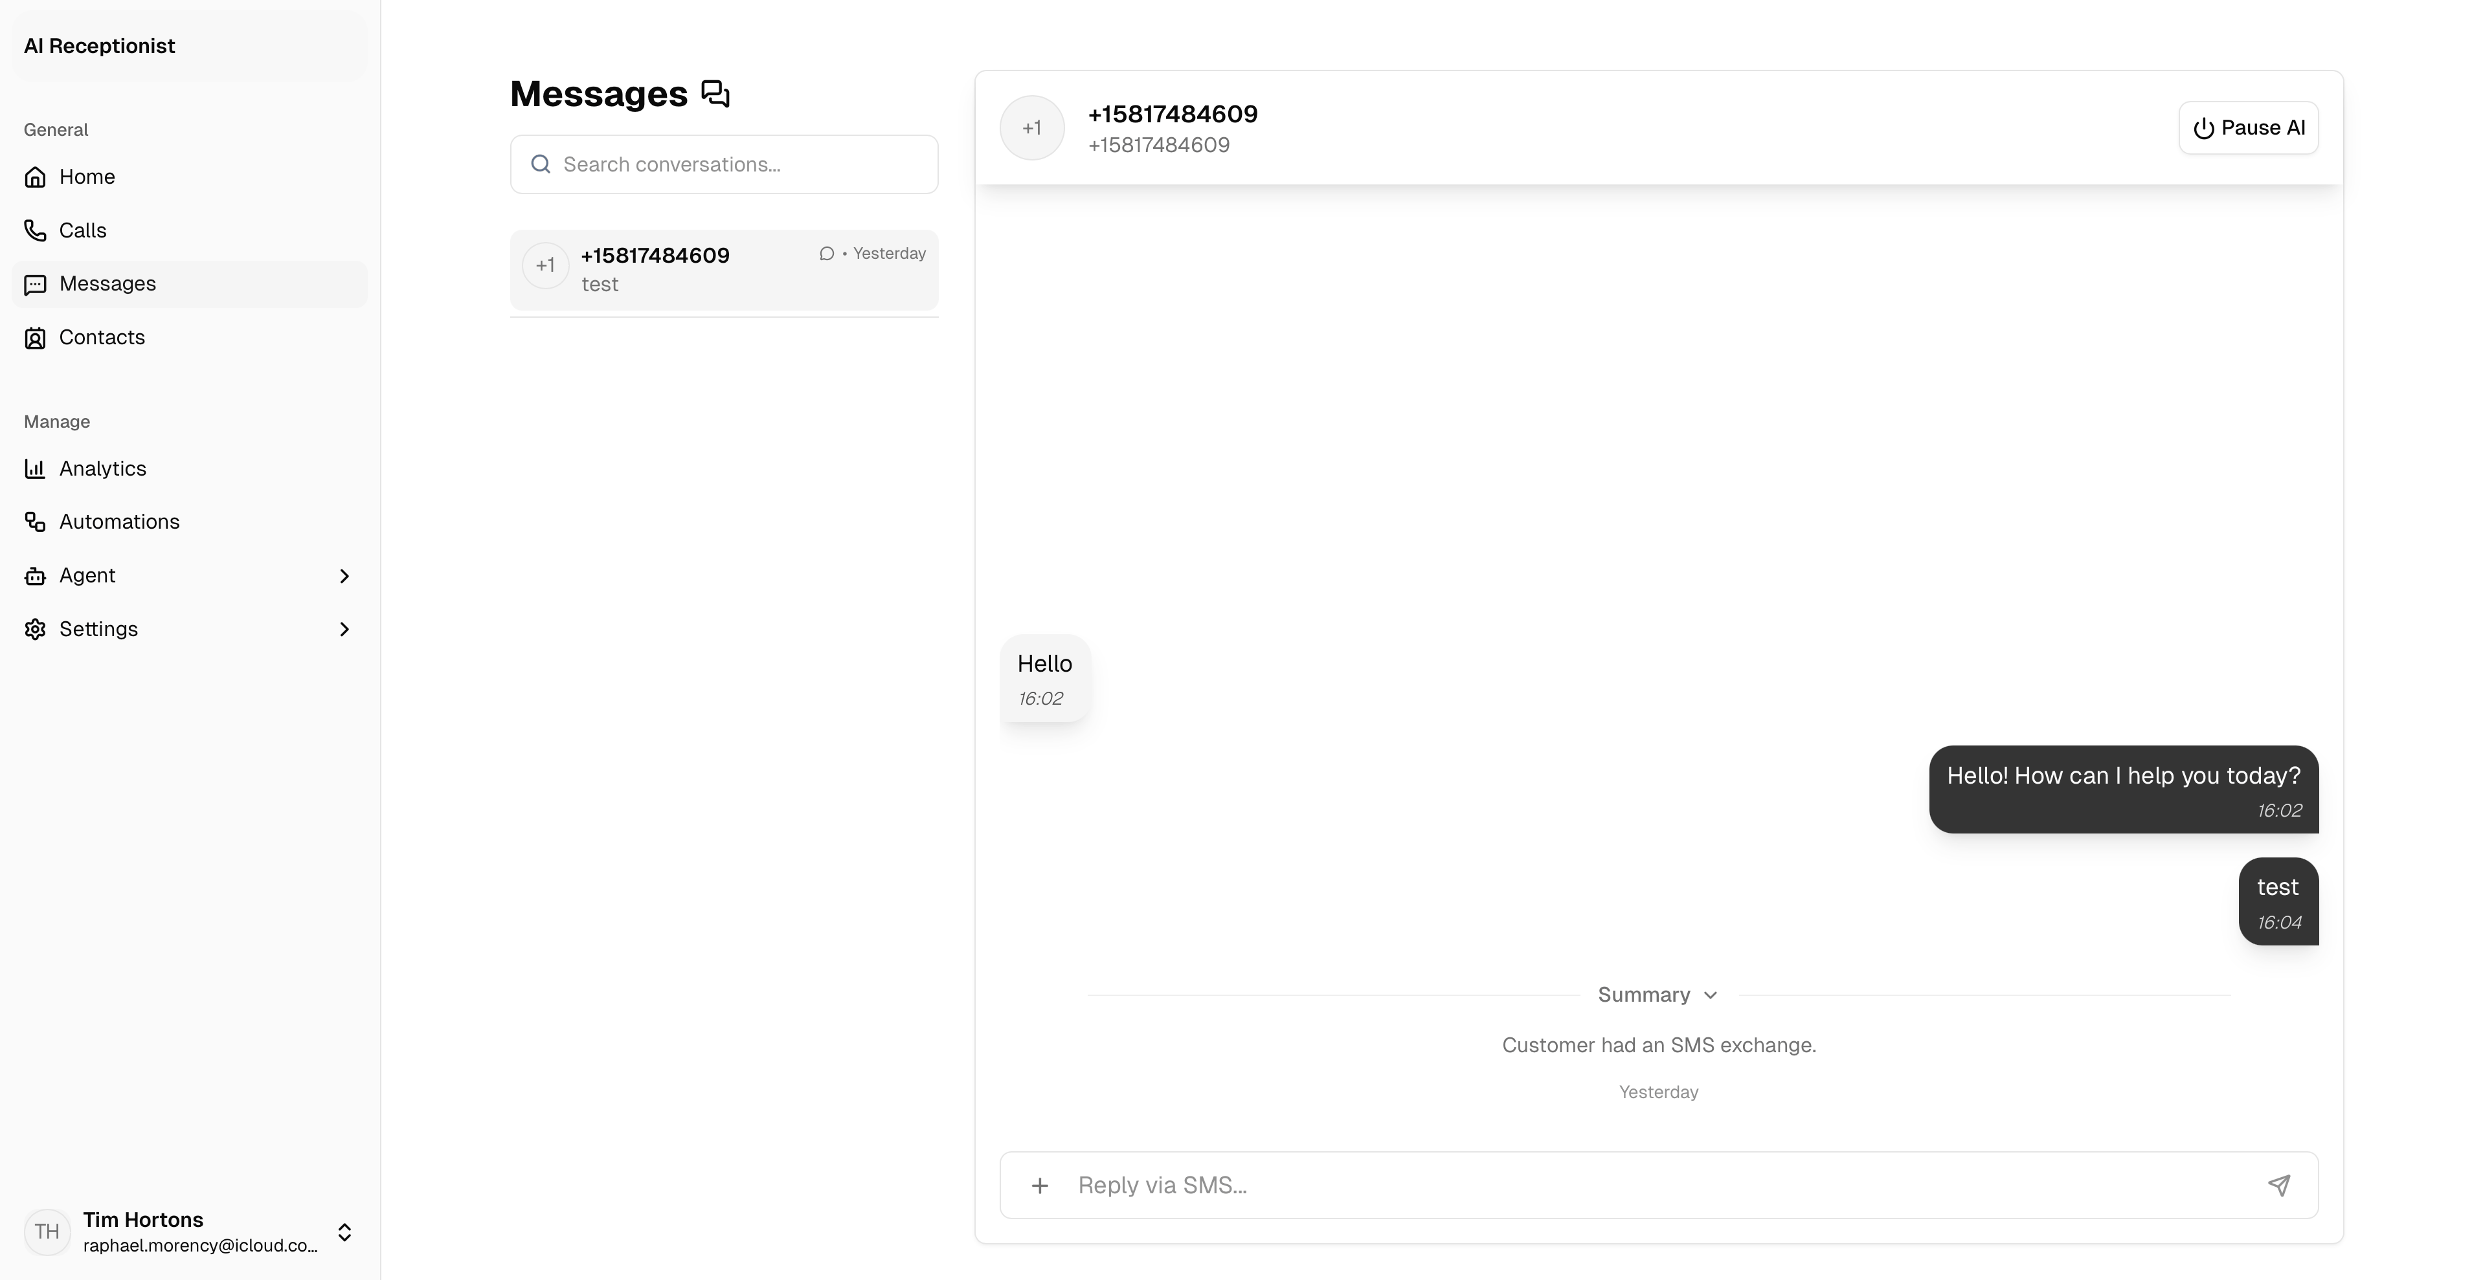The width and height of the screenshot is (2472, 1280).
Task: Open Analytics in the Manage section
Action: click(189, 469)
